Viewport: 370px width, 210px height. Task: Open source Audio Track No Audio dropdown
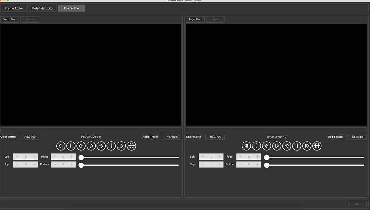(x=171, y=137)
